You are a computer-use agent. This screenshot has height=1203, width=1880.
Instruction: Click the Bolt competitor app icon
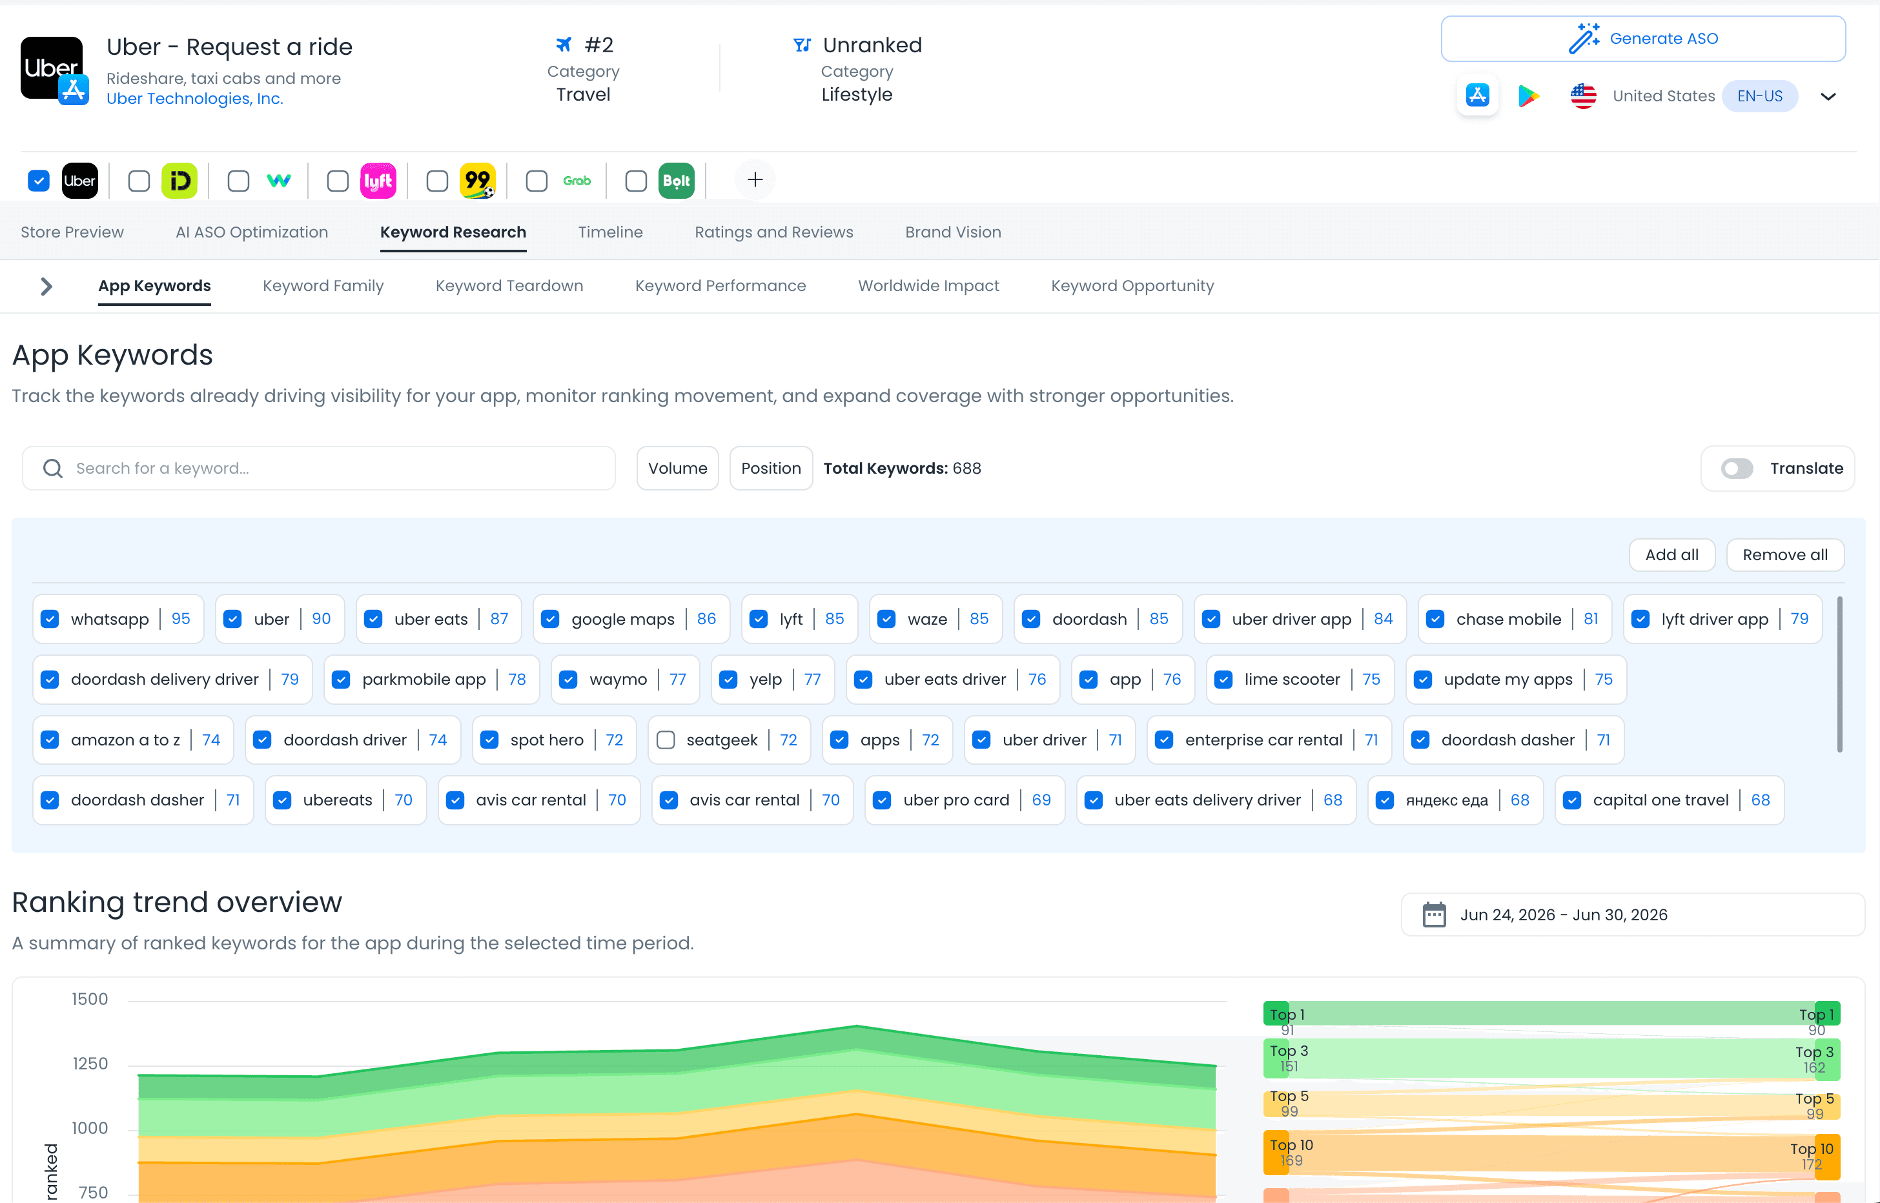click(x=677, y=181)
